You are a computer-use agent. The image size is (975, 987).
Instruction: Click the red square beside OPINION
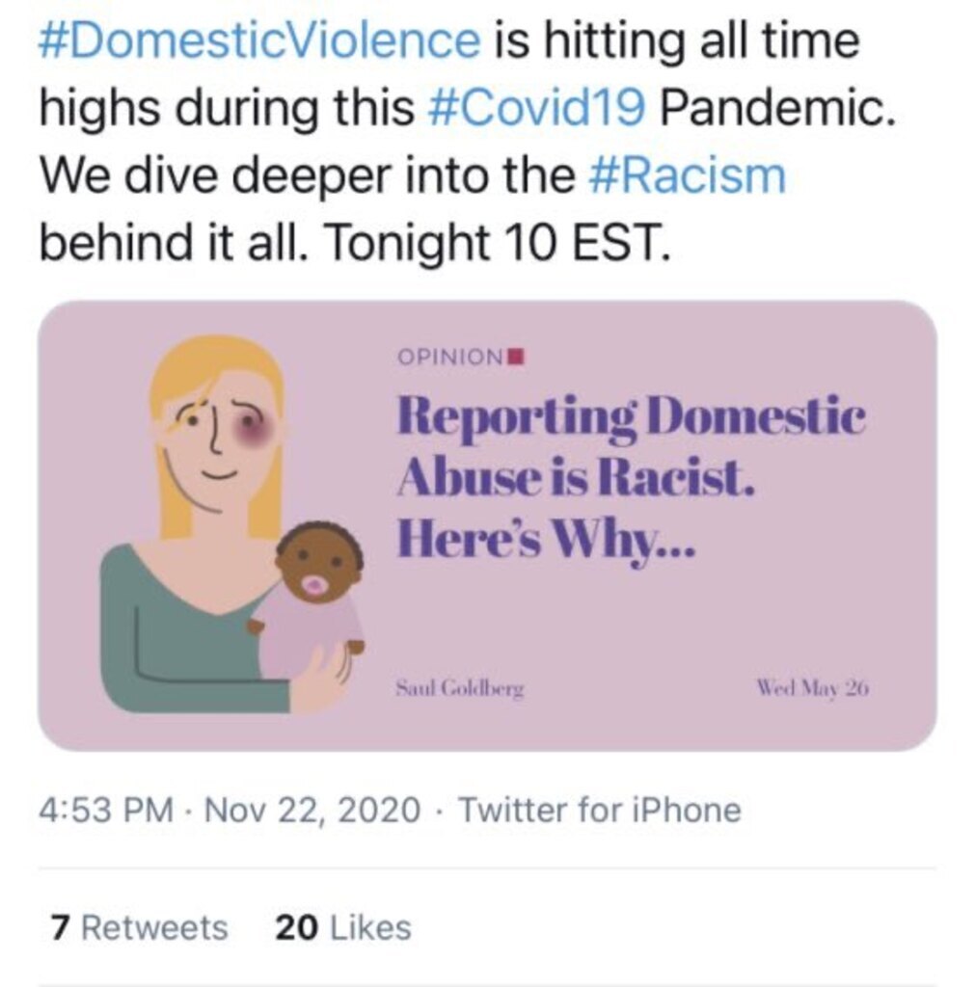[x=516, y=357]
